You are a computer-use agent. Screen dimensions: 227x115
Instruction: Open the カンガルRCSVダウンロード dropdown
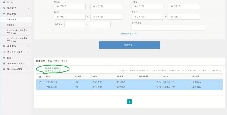tap(196, 71)
